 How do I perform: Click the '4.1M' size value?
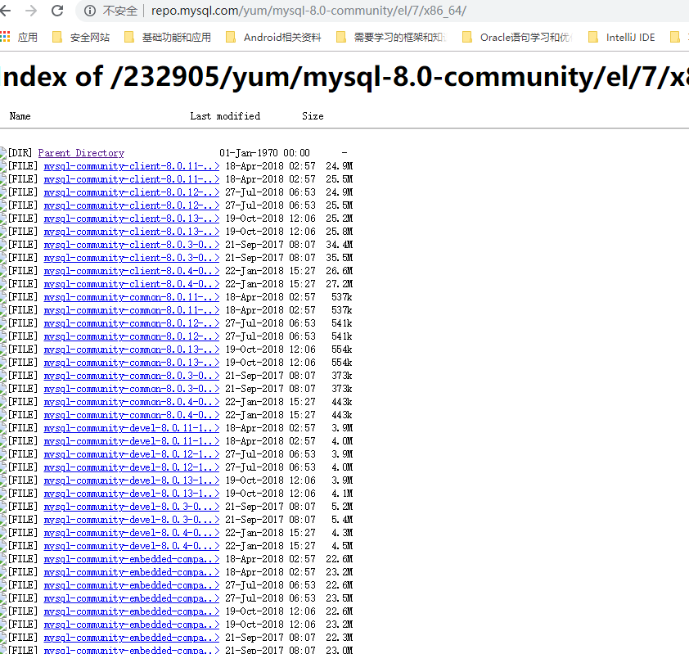(x=342, y=494)
